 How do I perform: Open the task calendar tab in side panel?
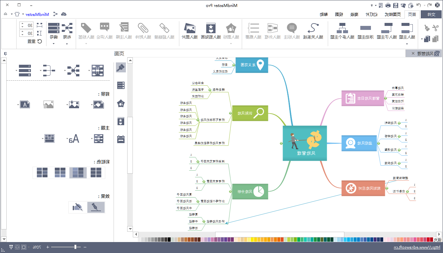click(x=121, y=139)
